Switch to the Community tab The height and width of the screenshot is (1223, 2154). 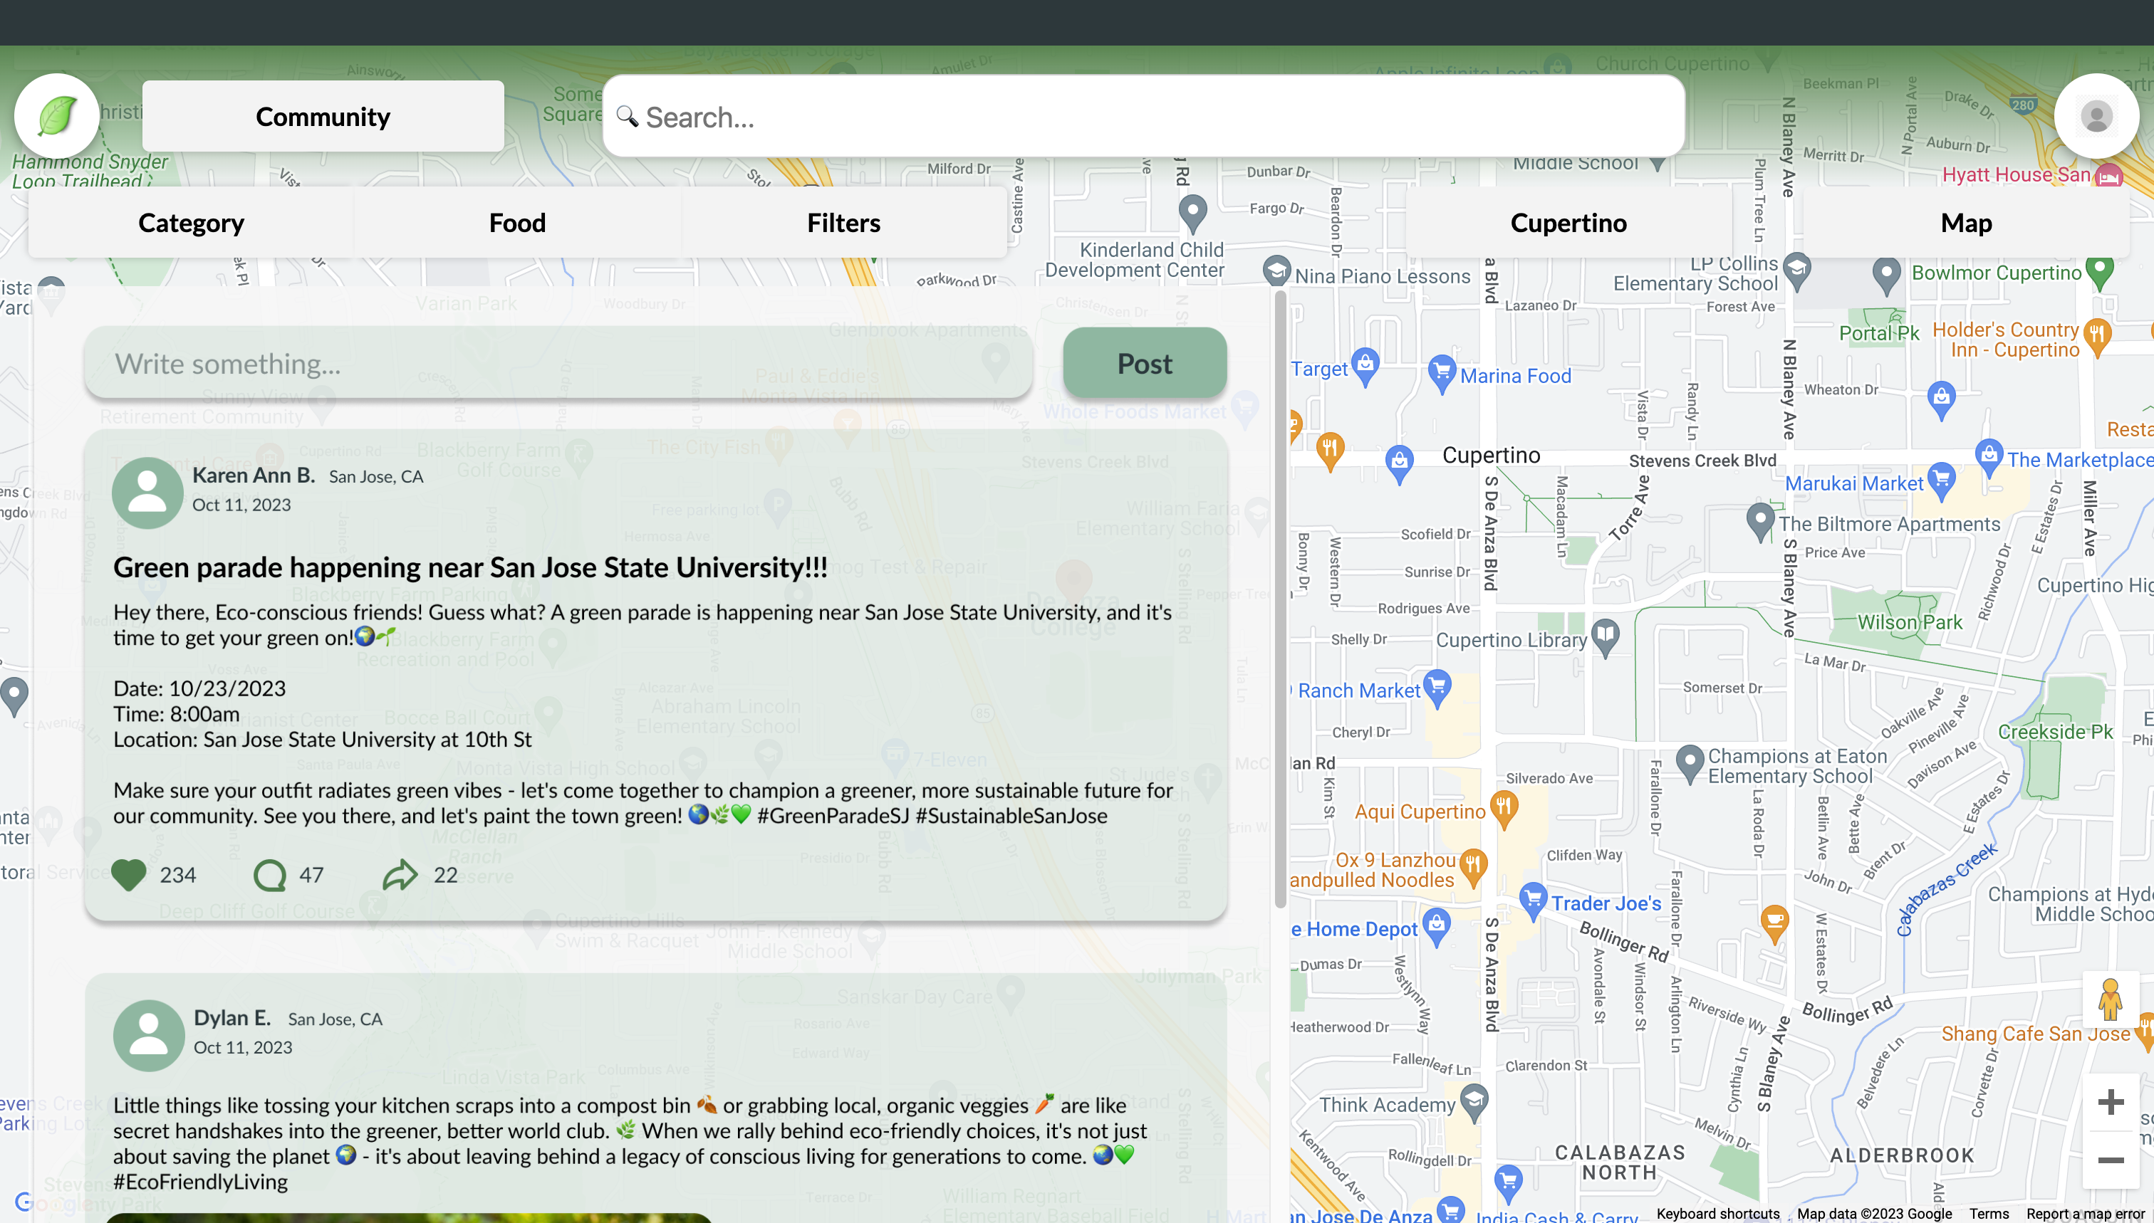click(x=323, y=117)
